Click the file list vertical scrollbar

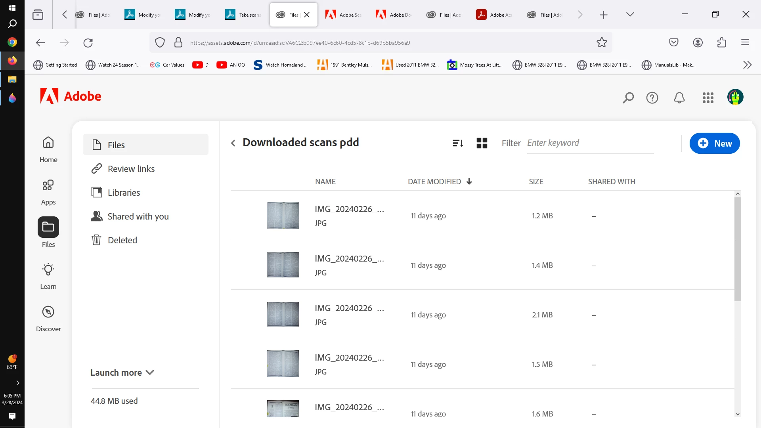point(738,249)
